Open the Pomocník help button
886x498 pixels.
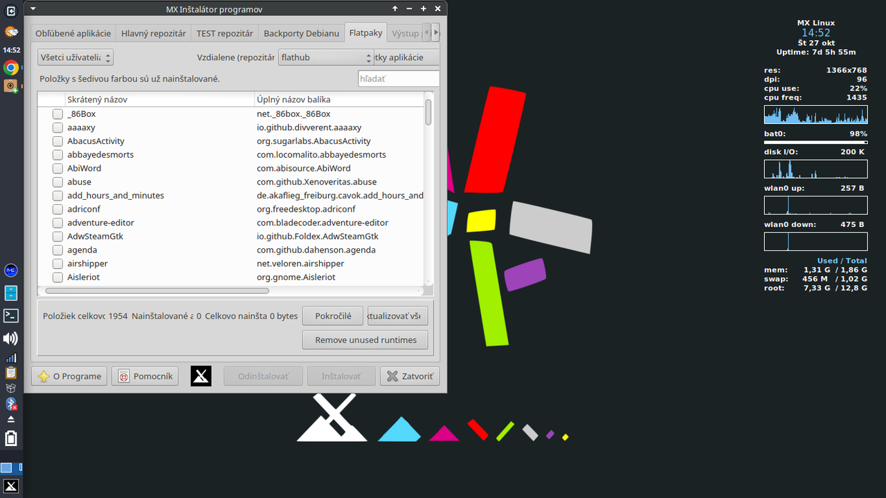(145, 376)
